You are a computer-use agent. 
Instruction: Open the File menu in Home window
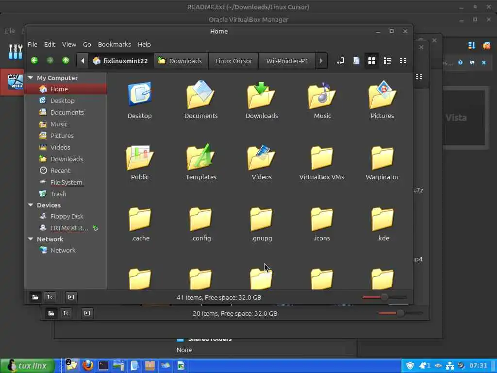pyautogui.click(x=33, y=44)
